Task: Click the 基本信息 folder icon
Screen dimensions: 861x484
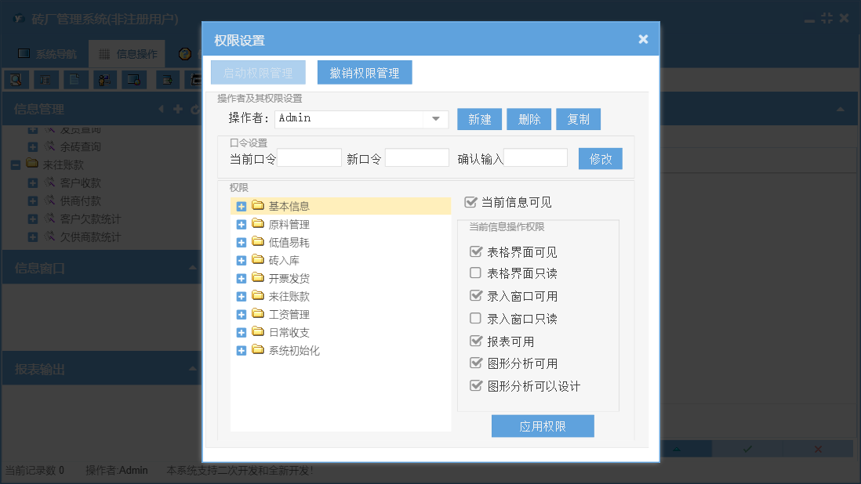Action: pos(258,206)
